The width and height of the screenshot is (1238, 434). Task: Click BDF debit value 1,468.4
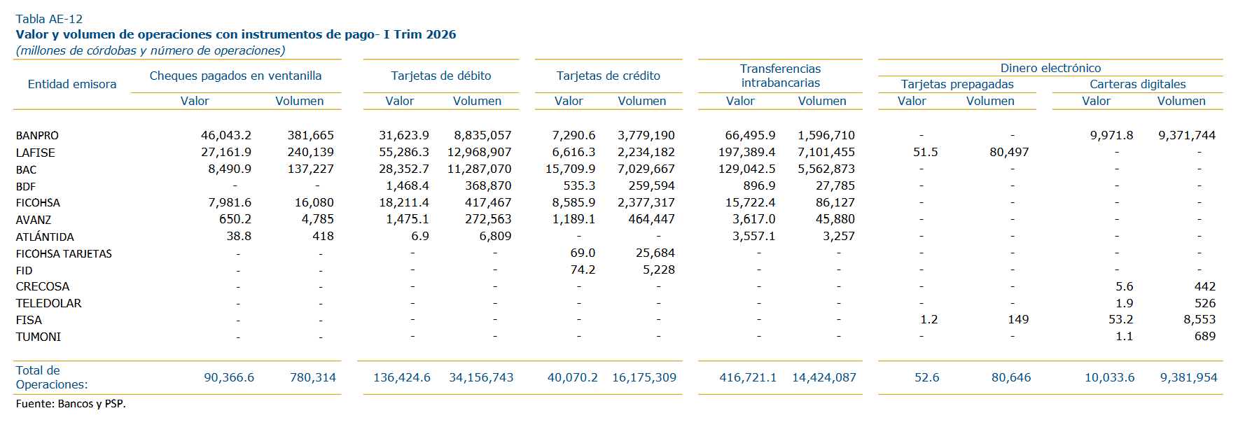[408, 185]
